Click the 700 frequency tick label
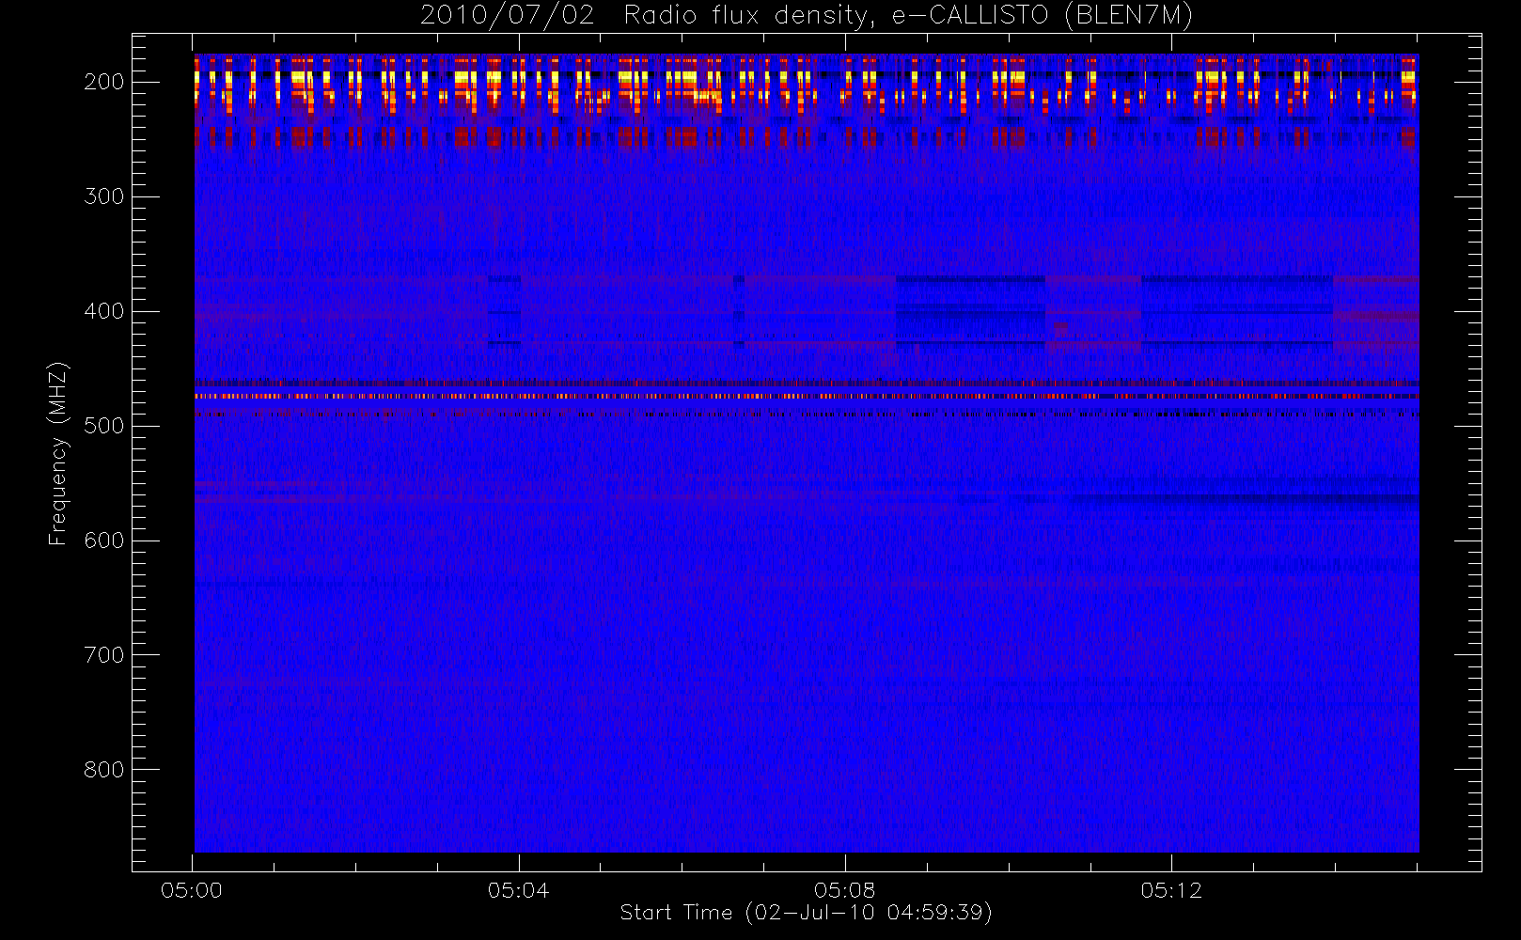This screenshot has width=1521, height=940. (x=104, y=655)
